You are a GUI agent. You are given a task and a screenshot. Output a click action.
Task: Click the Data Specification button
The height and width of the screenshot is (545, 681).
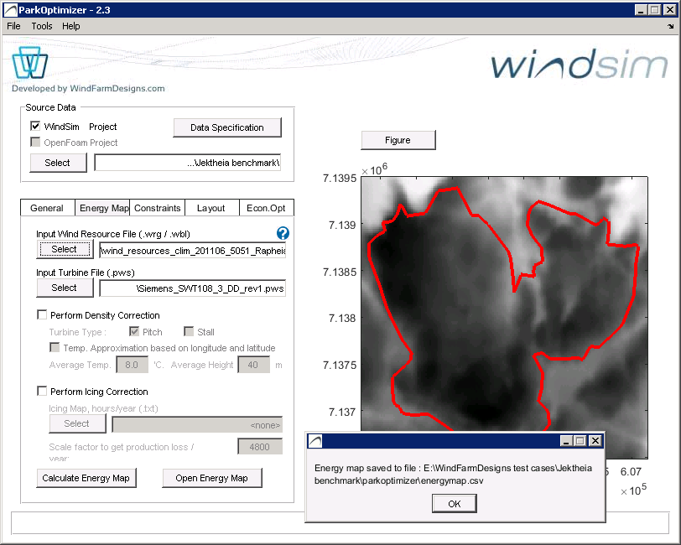227,127
